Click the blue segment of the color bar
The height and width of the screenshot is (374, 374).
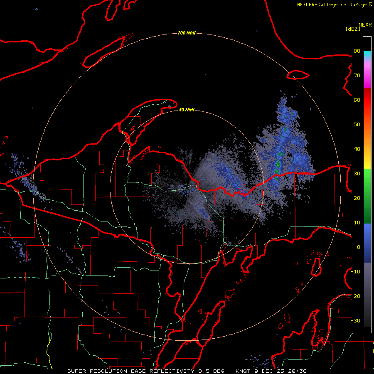[367, 243]
